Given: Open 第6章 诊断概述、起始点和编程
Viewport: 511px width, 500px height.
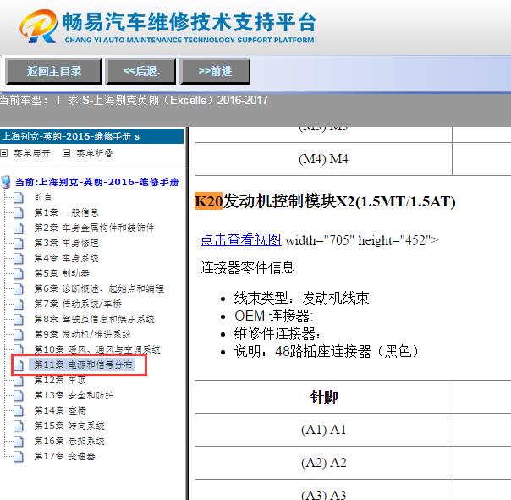Looking at the screenshot, I should click(x=99, y=288).
